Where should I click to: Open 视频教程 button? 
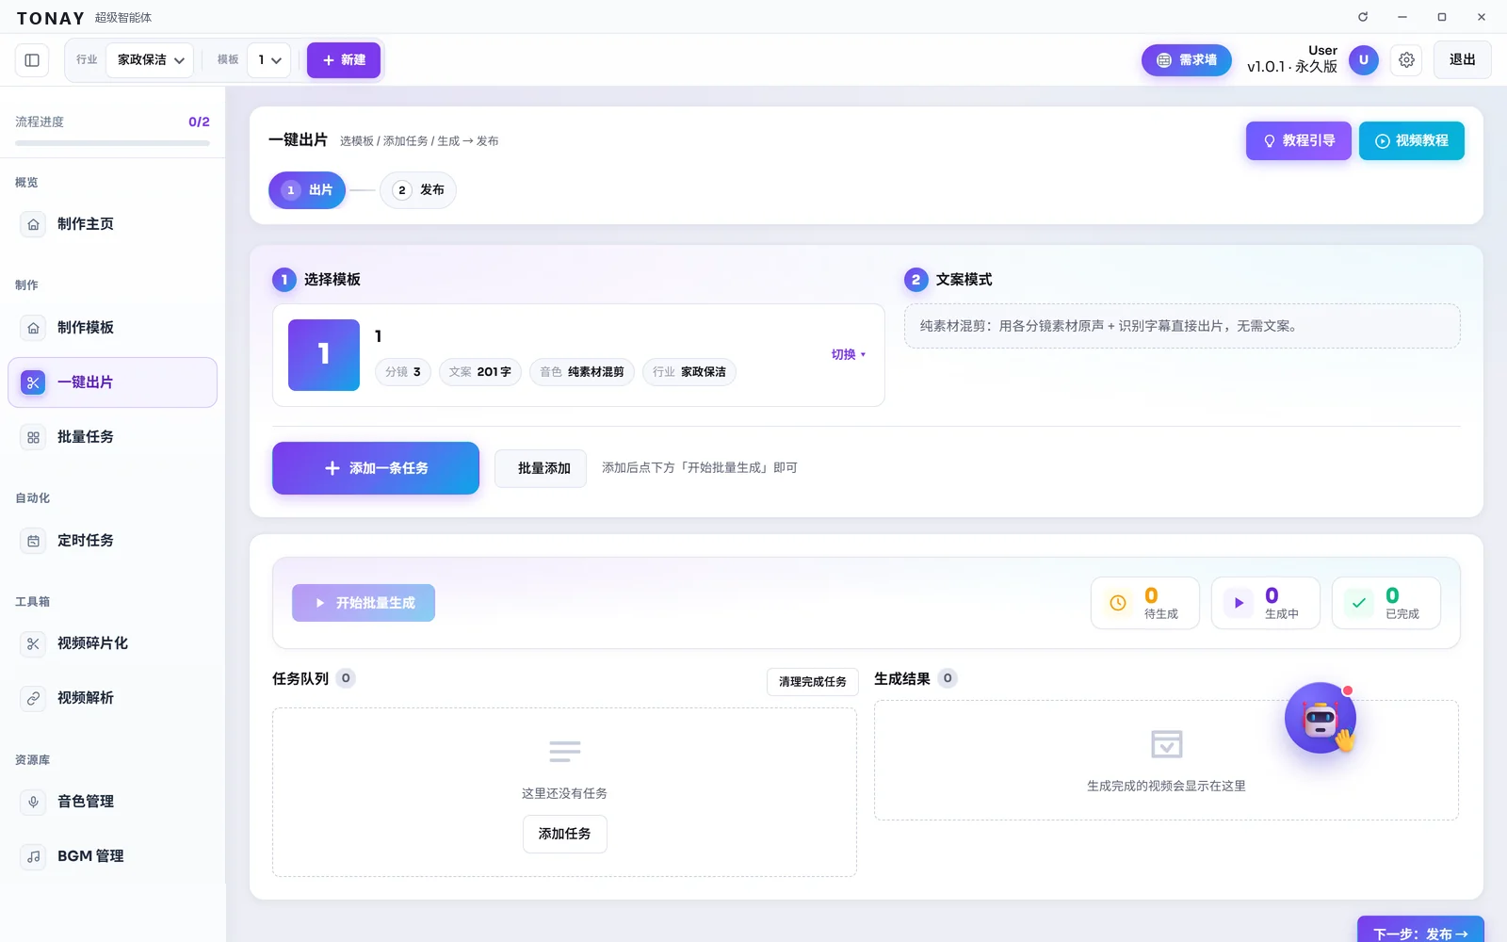click(1412, 141)
